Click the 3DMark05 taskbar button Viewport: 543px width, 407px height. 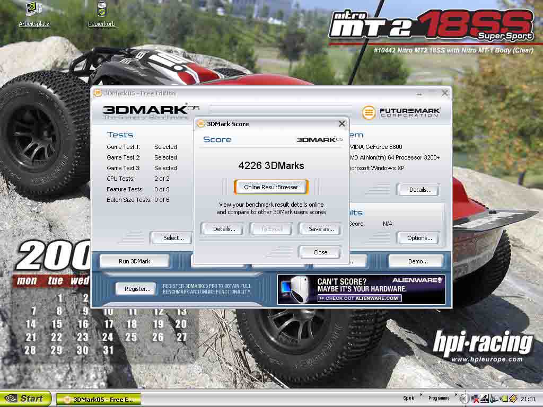98,400
